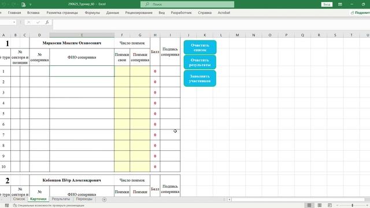Select the ФИО соперника cell for round 1

[x=82, y=71]
